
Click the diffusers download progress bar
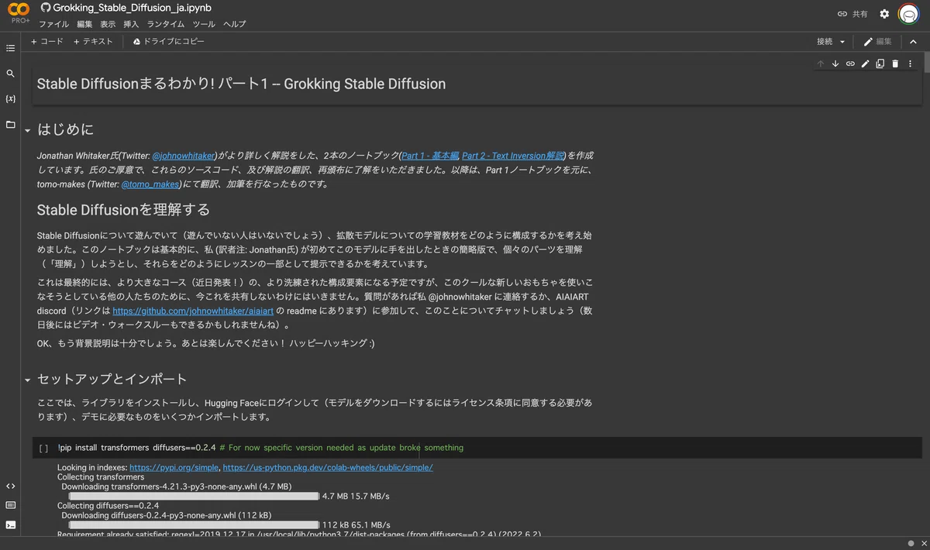[x=194, y=524]
